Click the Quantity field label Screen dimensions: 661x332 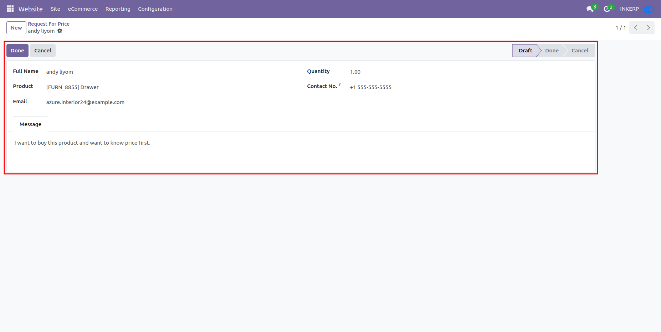coord(318,71)
